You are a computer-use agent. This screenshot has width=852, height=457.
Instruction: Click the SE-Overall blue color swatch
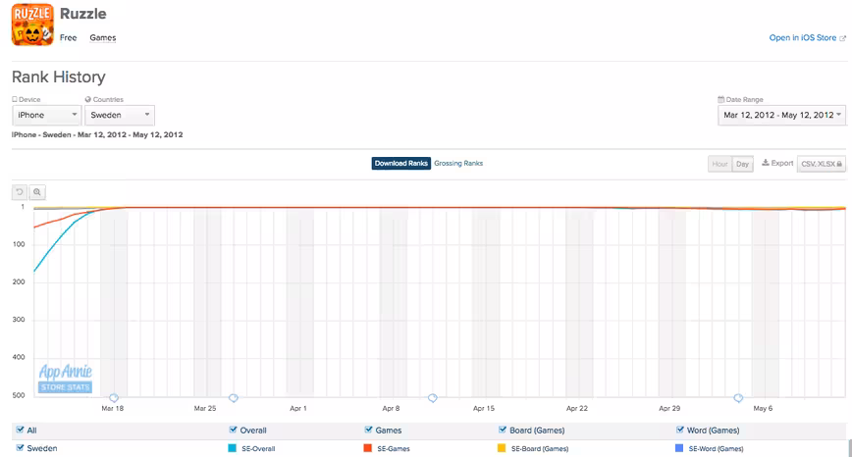232,448
